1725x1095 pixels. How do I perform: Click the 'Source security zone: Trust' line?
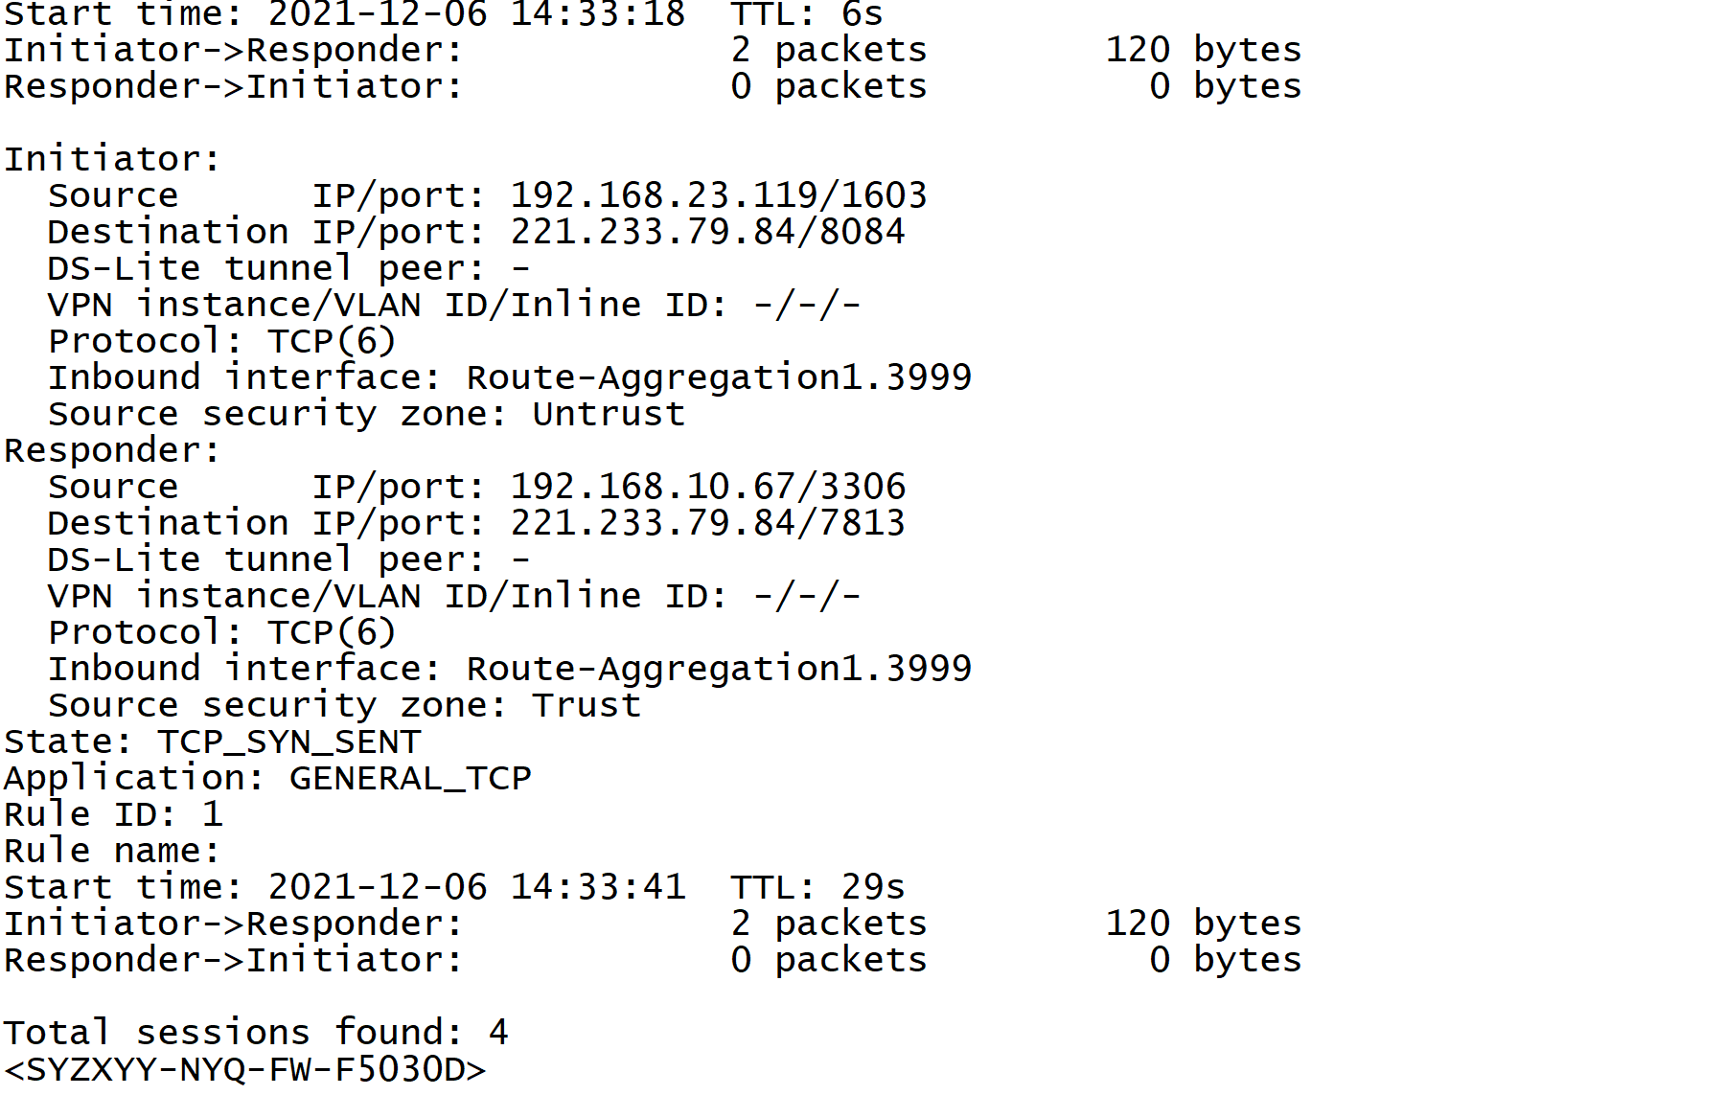click(x=344, y=705)
